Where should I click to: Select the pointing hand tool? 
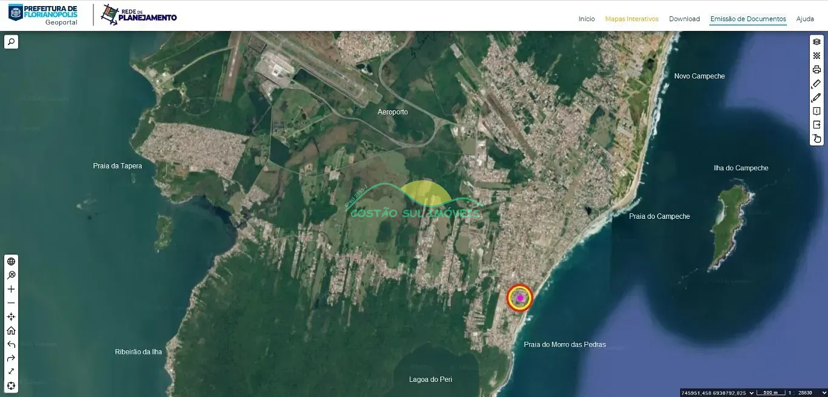[x=816, y=139]
